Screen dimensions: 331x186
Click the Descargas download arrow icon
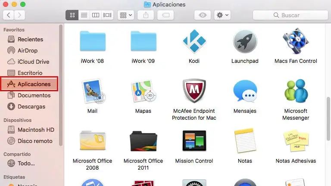click(11, 106)
